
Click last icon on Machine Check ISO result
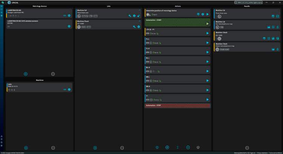point(278,38)
